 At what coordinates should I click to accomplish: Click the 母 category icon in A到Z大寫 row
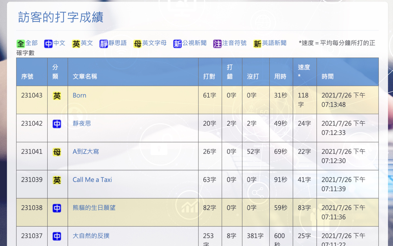(x=57, y=152)
